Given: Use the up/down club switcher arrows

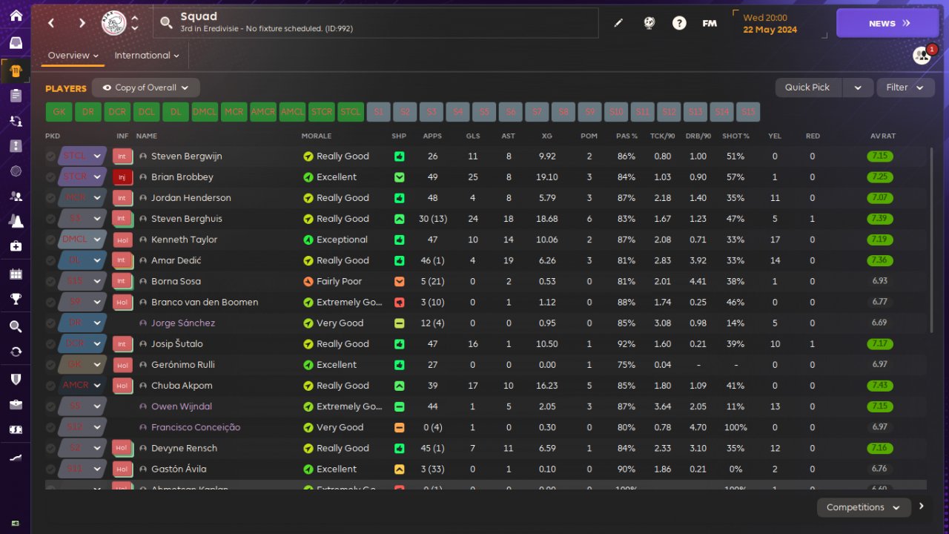Looking at the screenshot, I should click(x=134, y=23).
